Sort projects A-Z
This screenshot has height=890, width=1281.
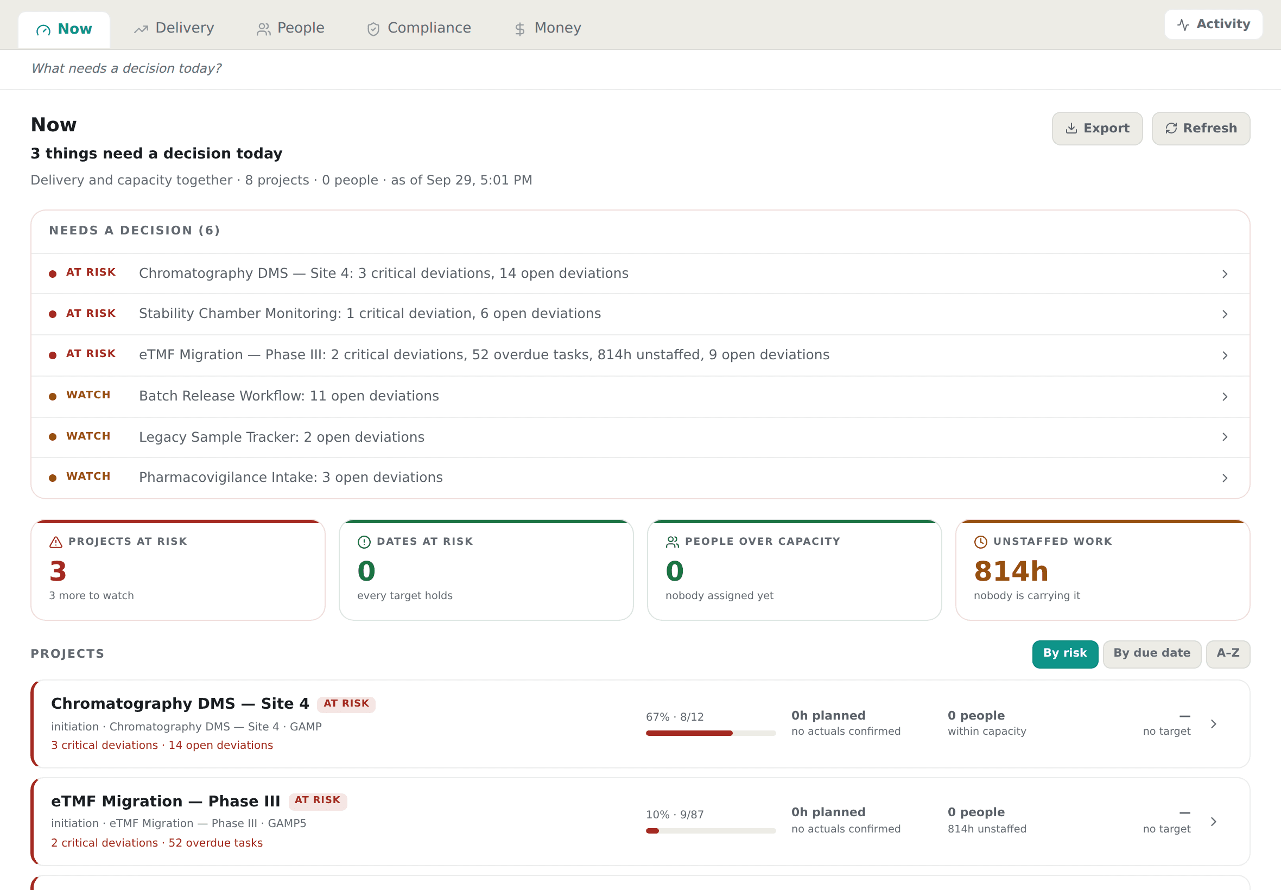pos(1227,653)
